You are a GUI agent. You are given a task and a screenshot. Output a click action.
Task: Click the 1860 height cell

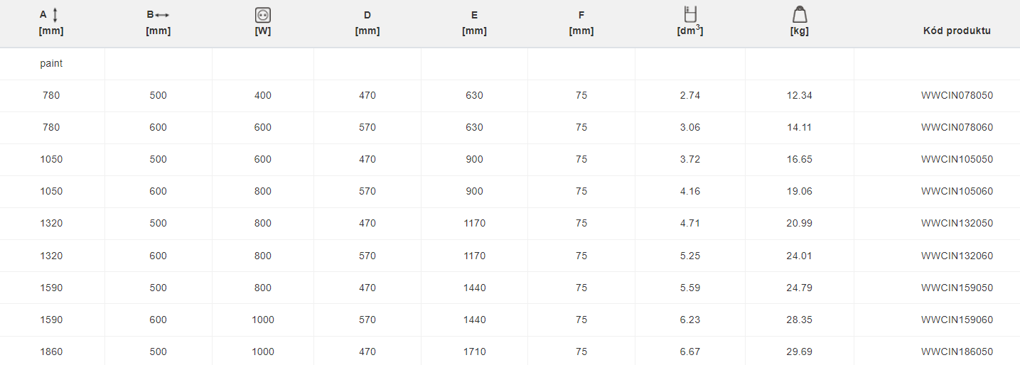pyautogui.click(x=51, y=352)
